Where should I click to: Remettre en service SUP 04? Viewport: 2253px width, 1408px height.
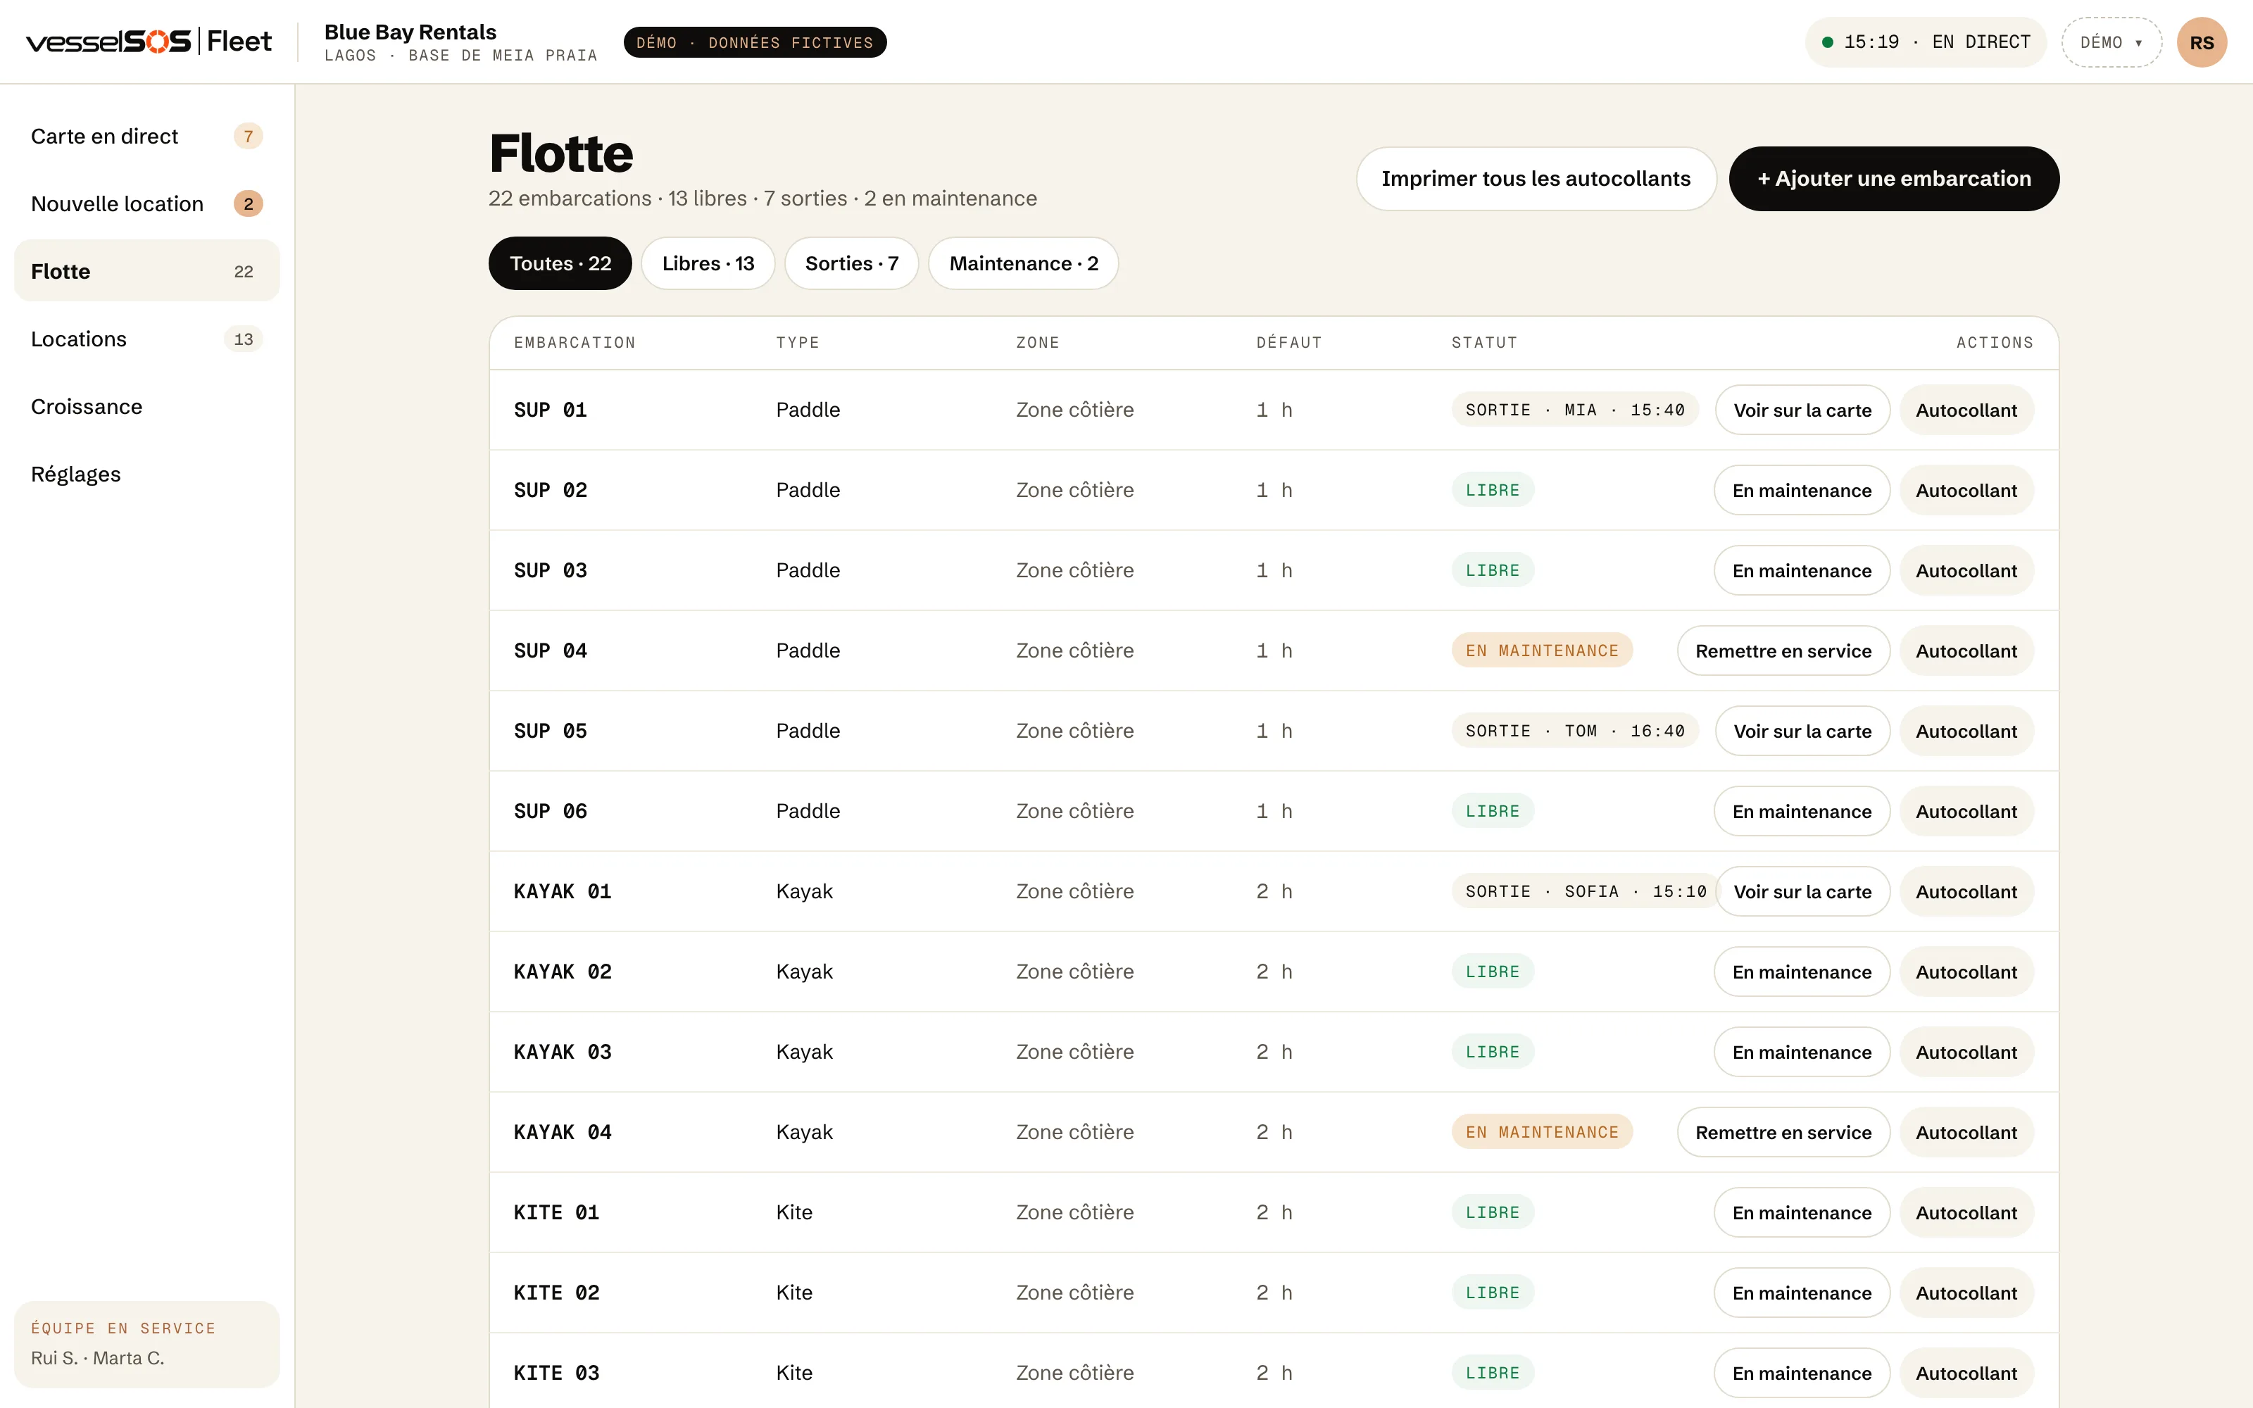point(1784,651)
